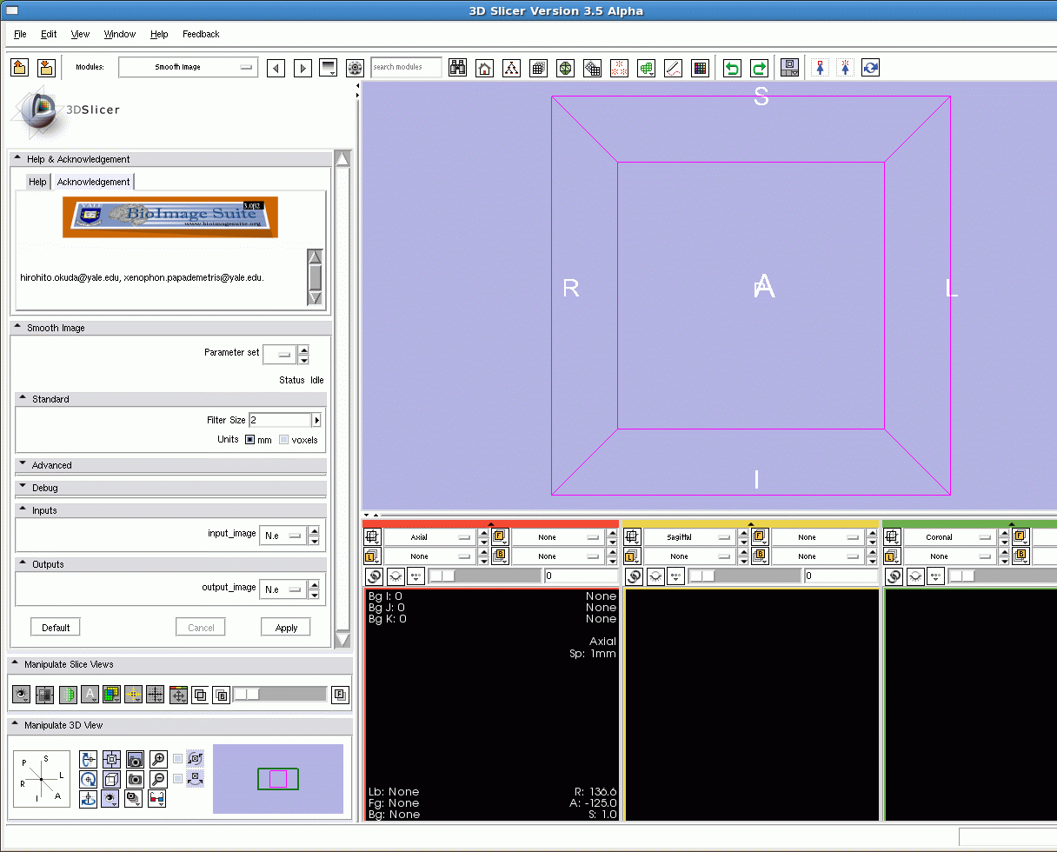The width and height of the screenshot is (1057, 852).
Task: Tick the checkbox beside the 3D spin icon
Action: coord(178,759)
